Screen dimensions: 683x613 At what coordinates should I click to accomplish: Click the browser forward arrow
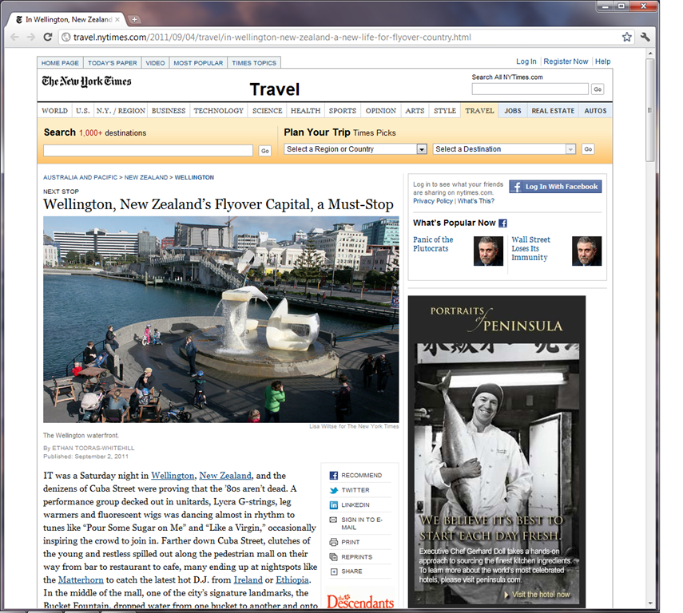[x=31, y=37]
